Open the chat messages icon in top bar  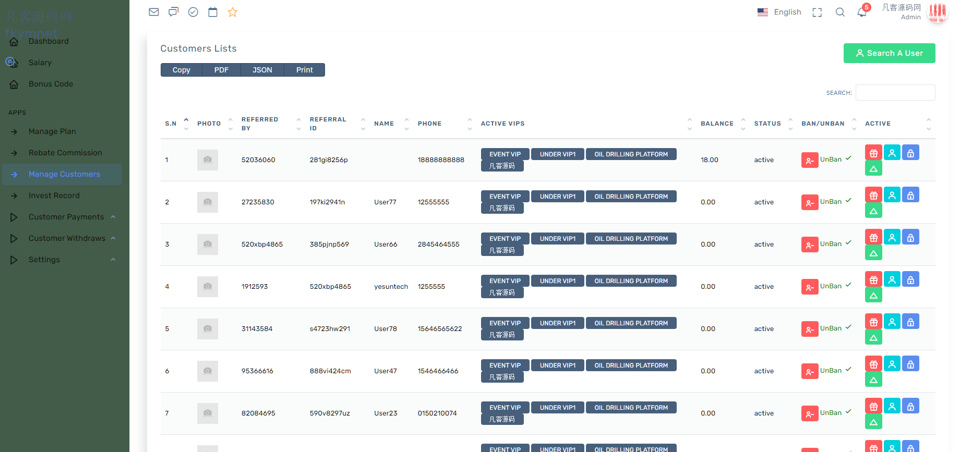click(x=173, y=12)
